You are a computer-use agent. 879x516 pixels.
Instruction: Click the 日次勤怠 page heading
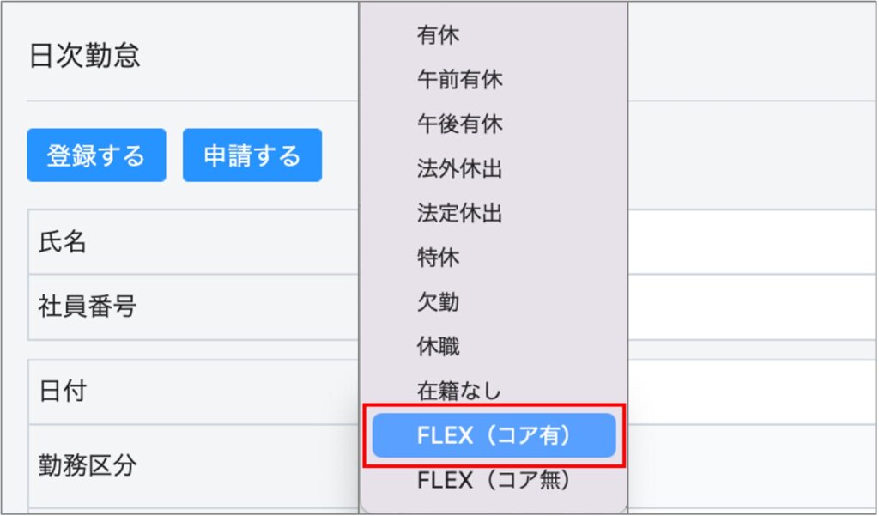(84, 56)
